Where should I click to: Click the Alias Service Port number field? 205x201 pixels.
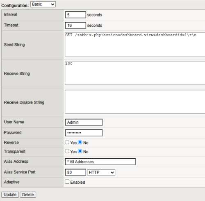[75, 172]
